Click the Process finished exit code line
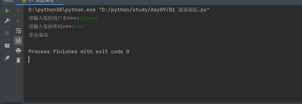This screenshot has width=302, height=104. pos(79,52)
